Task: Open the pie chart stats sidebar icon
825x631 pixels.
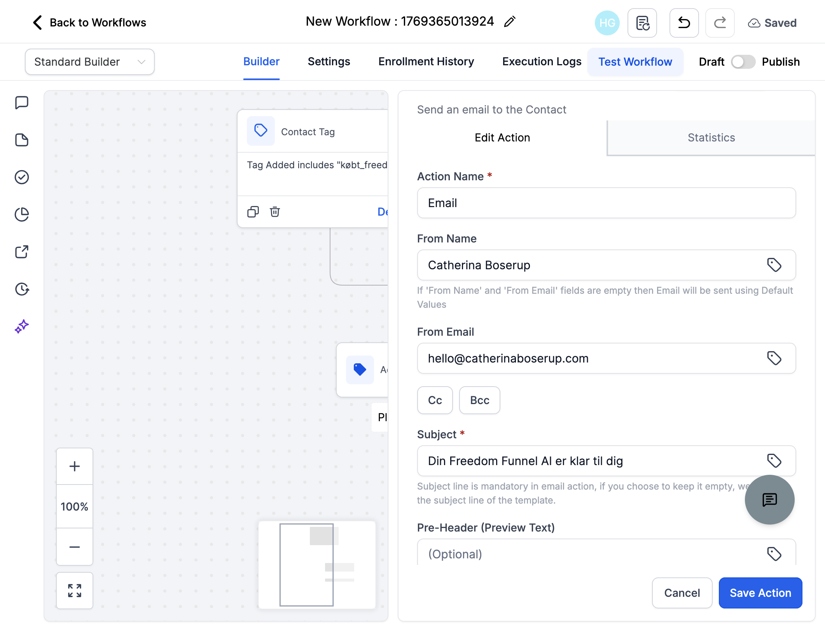Action: click(22, 214)
